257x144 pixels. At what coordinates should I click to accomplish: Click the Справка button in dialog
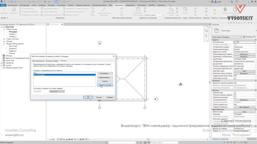coord(110,97)
